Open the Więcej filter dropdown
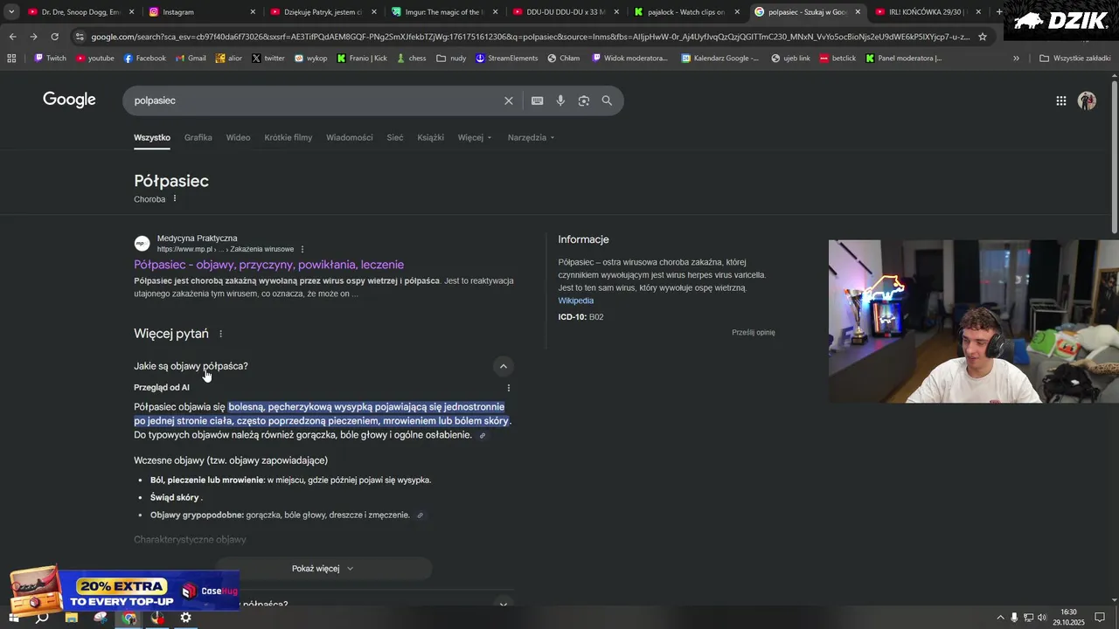Viewport: 1119px width, 629px height. click(475, 137)
